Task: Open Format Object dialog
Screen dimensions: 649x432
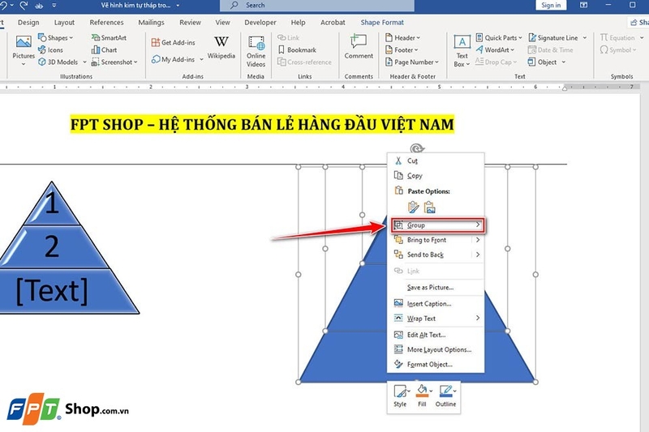Action: (436, 365)
